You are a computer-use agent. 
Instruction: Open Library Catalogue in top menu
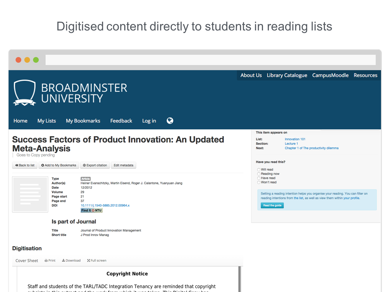(x=287, y=75)
